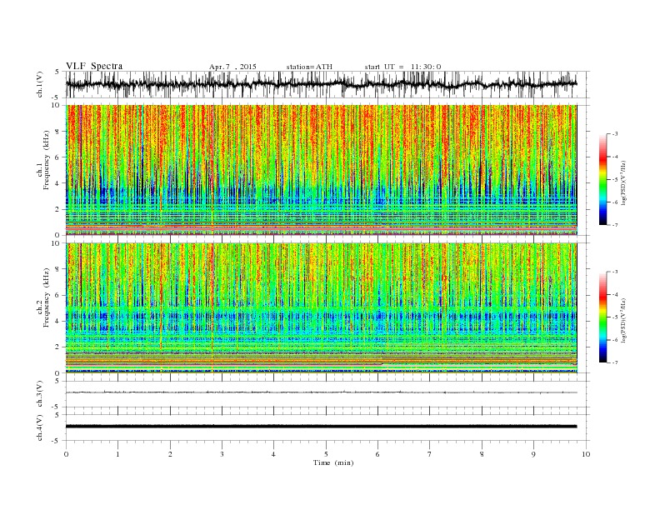Click the ch.3 flat signal trace
This screenshot has width=660, height=510.
(322, 392)
